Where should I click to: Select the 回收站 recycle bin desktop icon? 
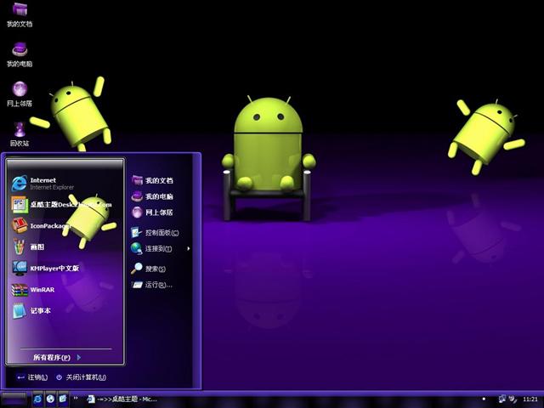(20, 134)
